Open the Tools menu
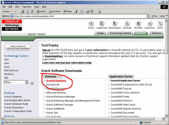This screenshot has height=125, width=169. pyautogui.click(x=37, y=7)
